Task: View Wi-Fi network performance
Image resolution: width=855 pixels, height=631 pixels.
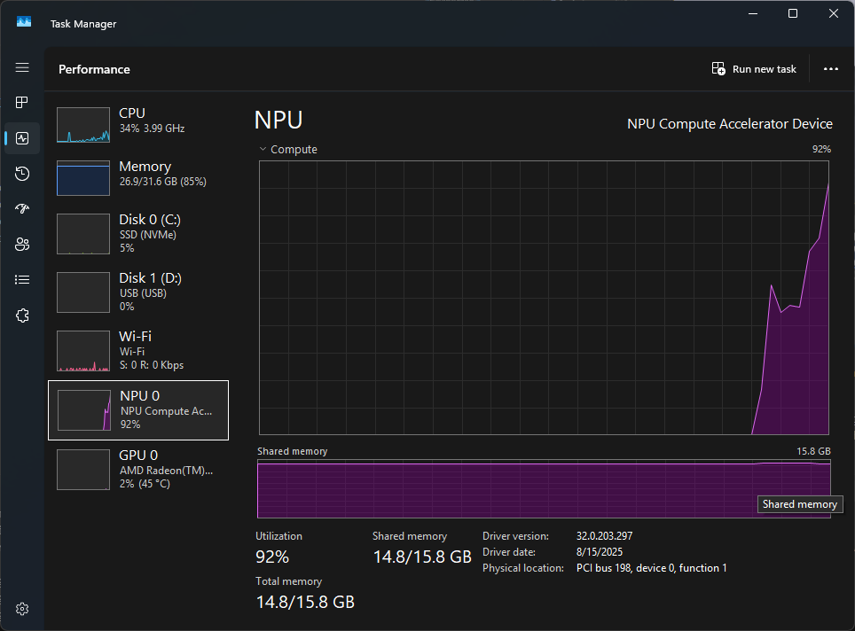Action: pos(137,350)
